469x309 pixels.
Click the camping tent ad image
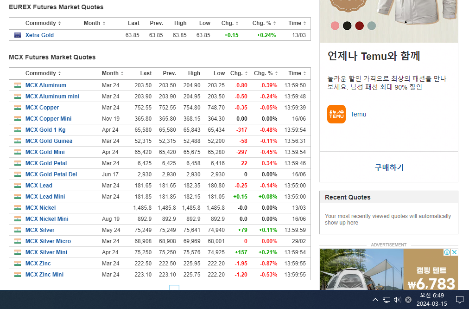361,269
